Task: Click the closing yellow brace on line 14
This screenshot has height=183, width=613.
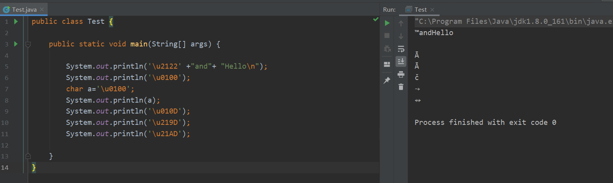Action: [34, 167]
